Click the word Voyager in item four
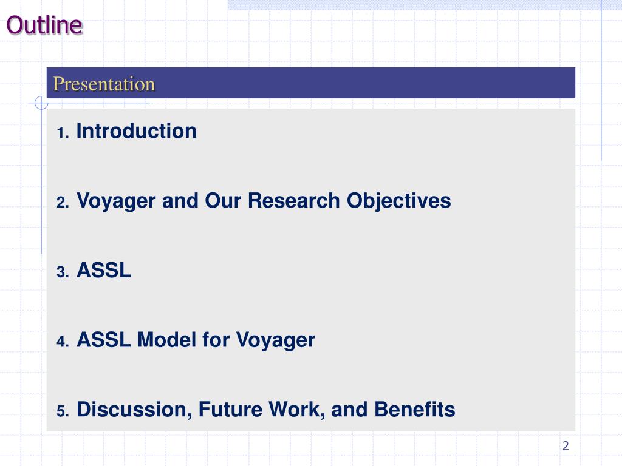The width and height of the screenshot is (622, 466). tap(276, 340)
